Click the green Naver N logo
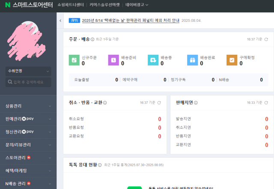 point(8,5)
